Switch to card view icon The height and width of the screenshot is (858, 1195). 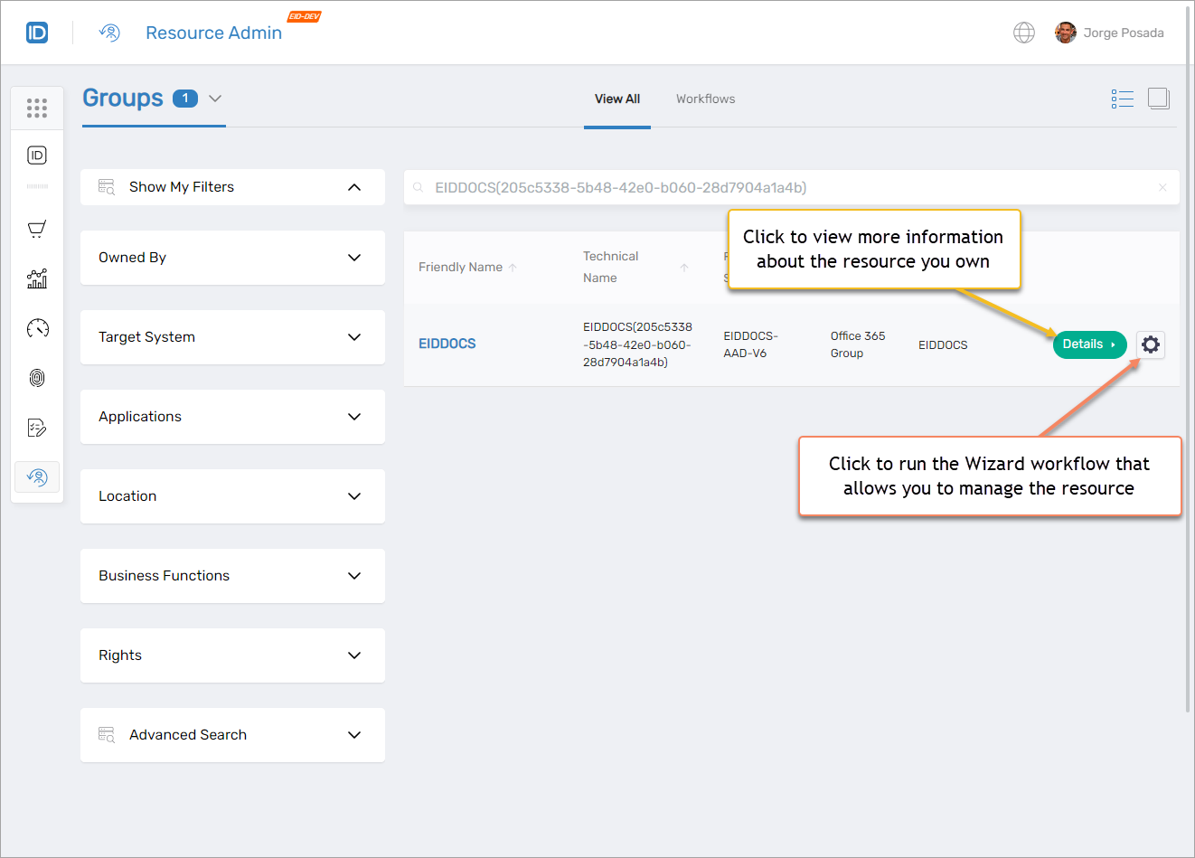click(x=1158, y=99)
